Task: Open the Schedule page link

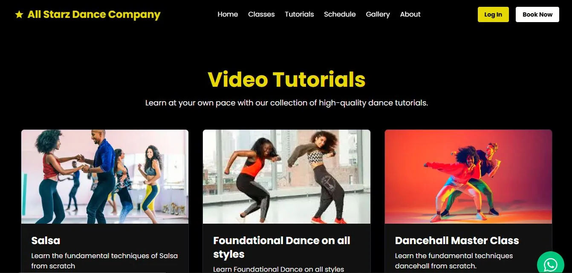Action: click(x=340, y=14)
